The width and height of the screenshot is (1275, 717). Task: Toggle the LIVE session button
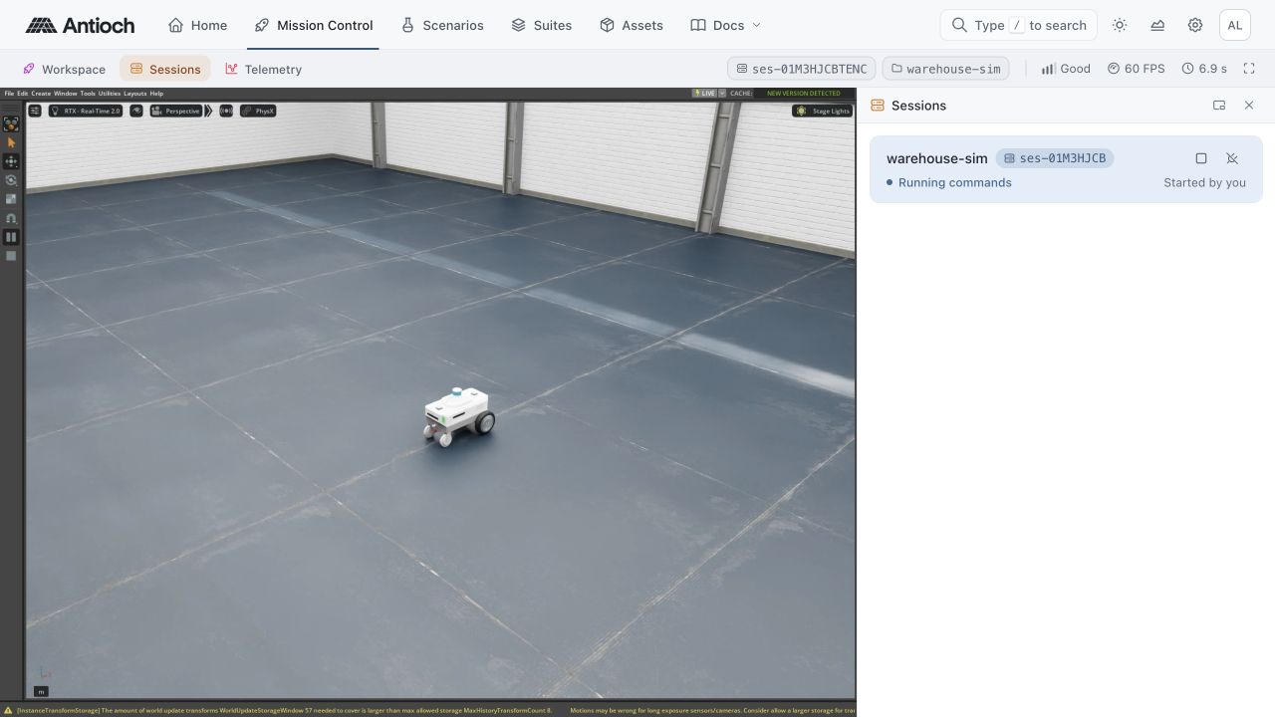[x=704, y=94]
